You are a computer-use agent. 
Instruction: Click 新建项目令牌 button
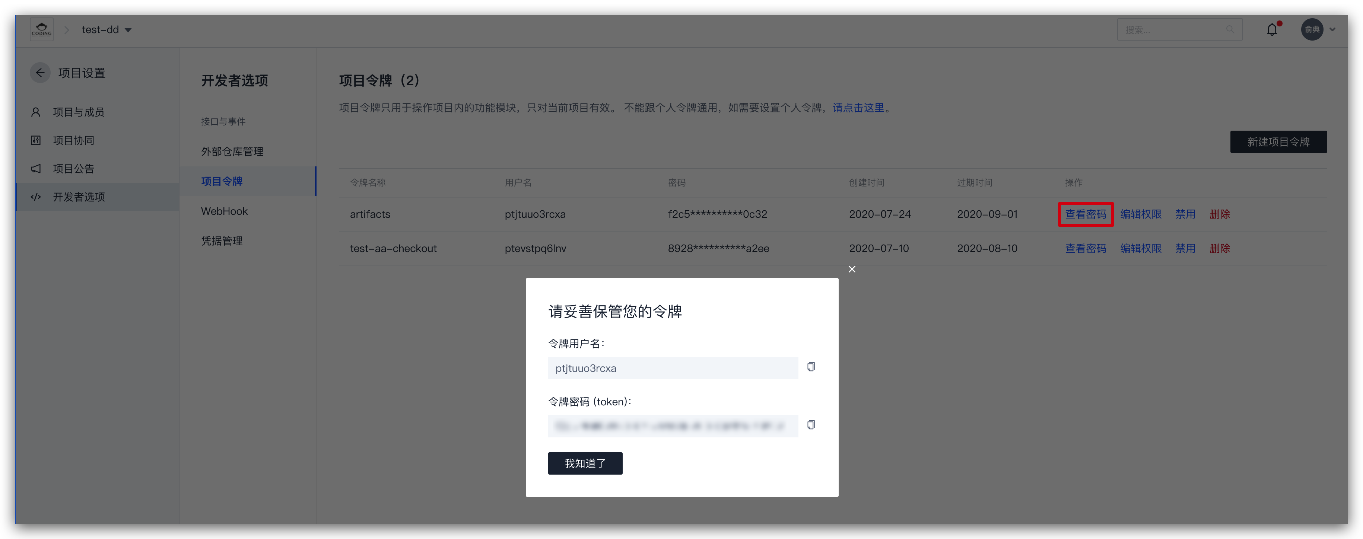(1278, 142)
